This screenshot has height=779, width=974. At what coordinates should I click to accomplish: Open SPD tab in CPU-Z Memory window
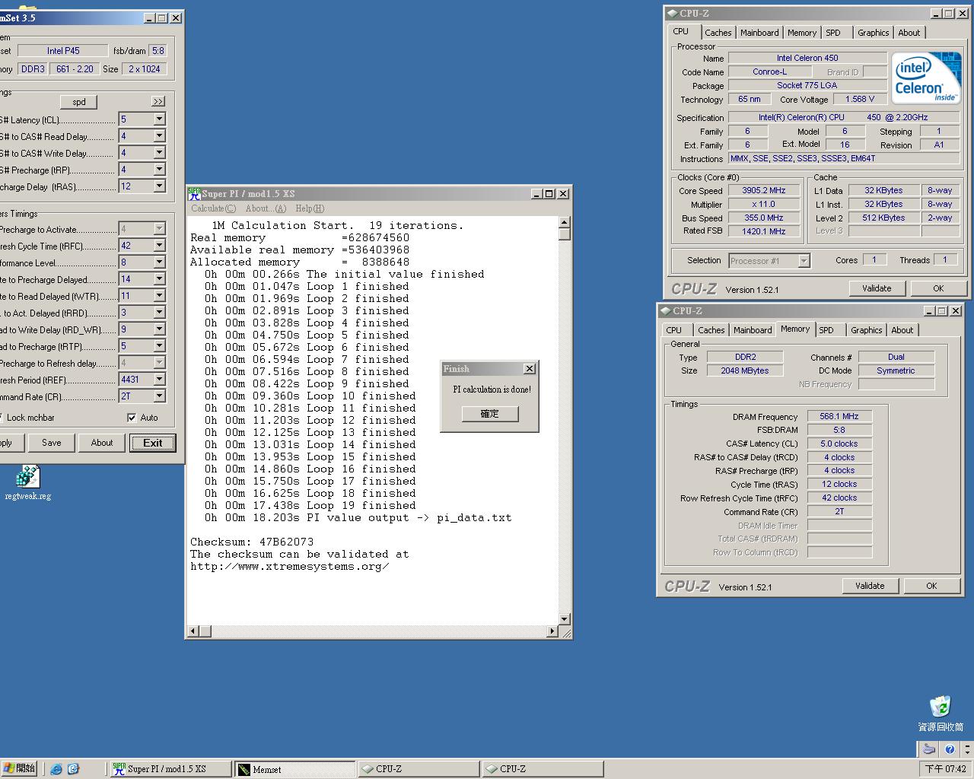[826, 330]
